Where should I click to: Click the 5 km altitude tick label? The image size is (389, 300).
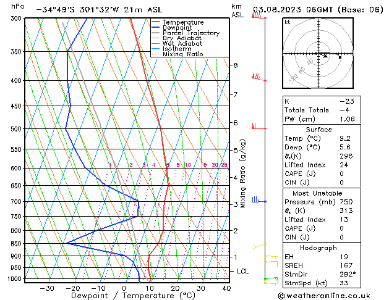point(236,151)
